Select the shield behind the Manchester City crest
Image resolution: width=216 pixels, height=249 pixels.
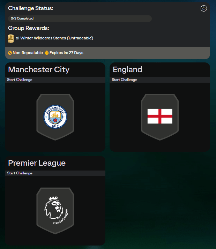pyautogui.click(x=55, y=117)
